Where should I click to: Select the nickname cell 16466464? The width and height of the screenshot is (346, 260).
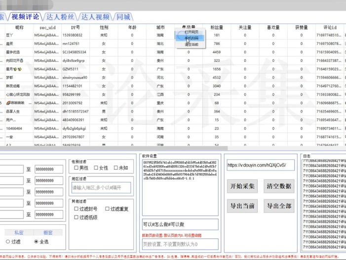(19, 129)
